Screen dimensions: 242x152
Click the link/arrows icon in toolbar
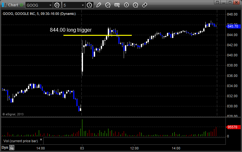[145, 5]
